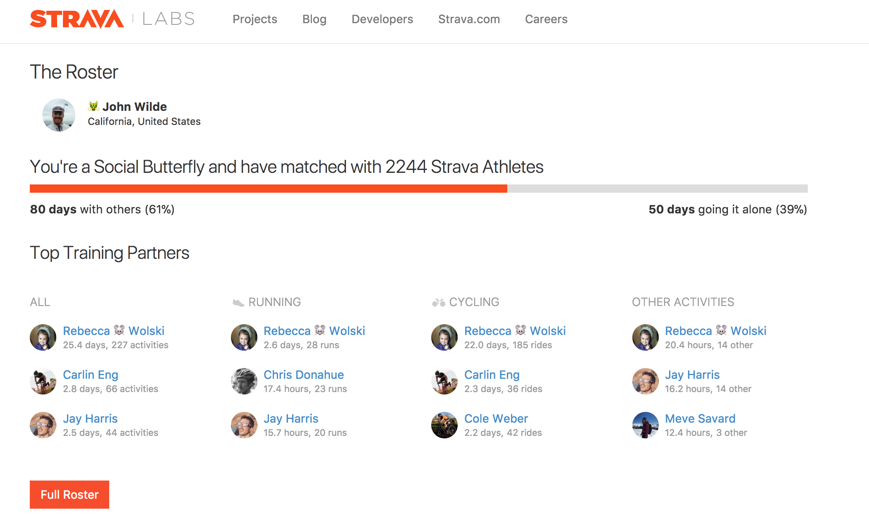Open the Careers navigation link

point(546,19)
